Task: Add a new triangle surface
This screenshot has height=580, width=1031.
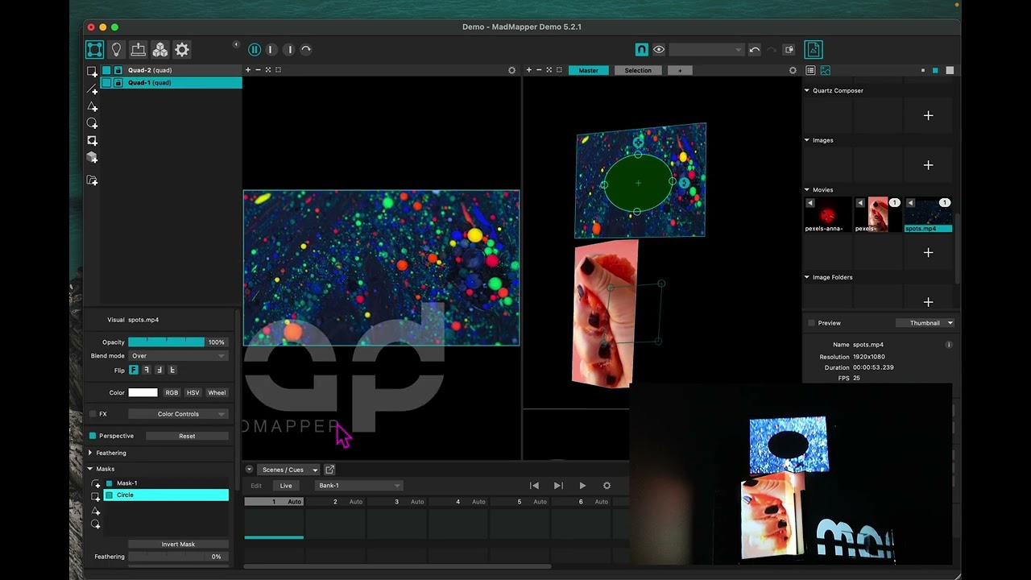Action: [x=93, y=106]
